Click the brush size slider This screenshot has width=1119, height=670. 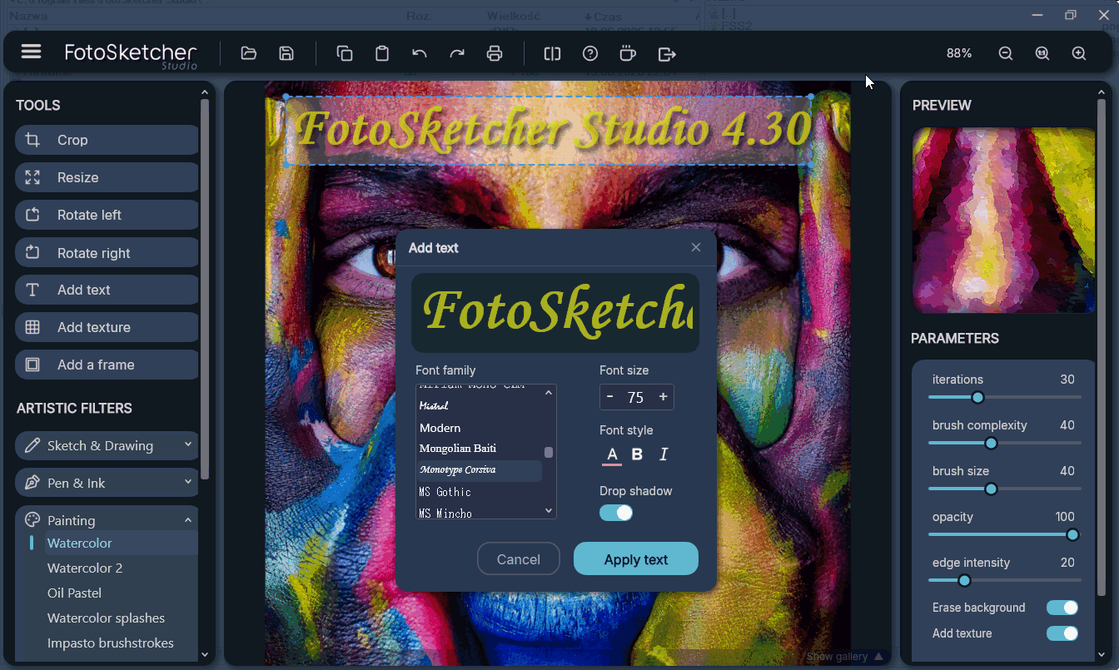(x=1005, y=489)
